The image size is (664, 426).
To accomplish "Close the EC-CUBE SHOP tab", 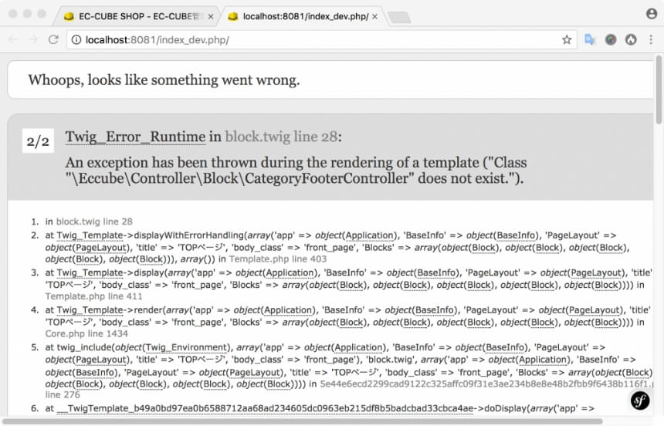I will (x=211, y=17).
